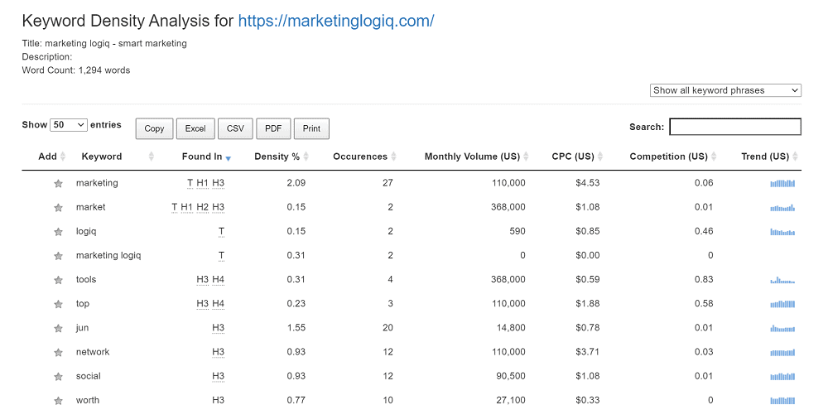The image size is (828, 405).
Task: Star the 'social' keyword row
Action: tap(58, 377)
